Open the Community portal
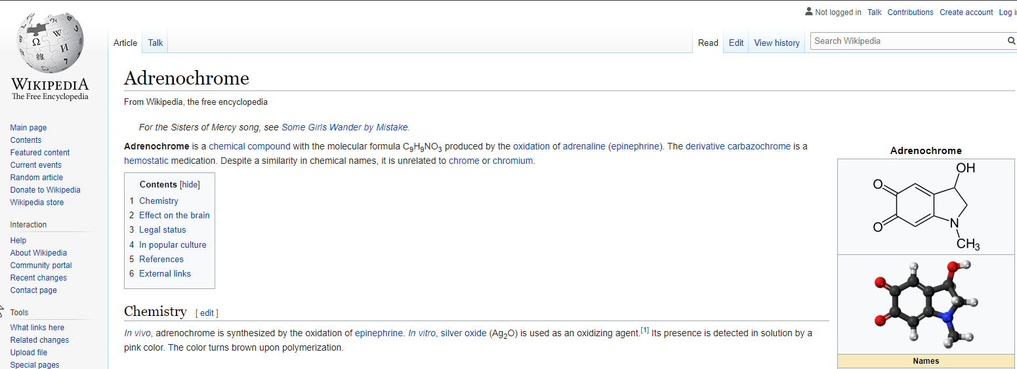Screen dimensions: 1017x369 pos(41,265)
